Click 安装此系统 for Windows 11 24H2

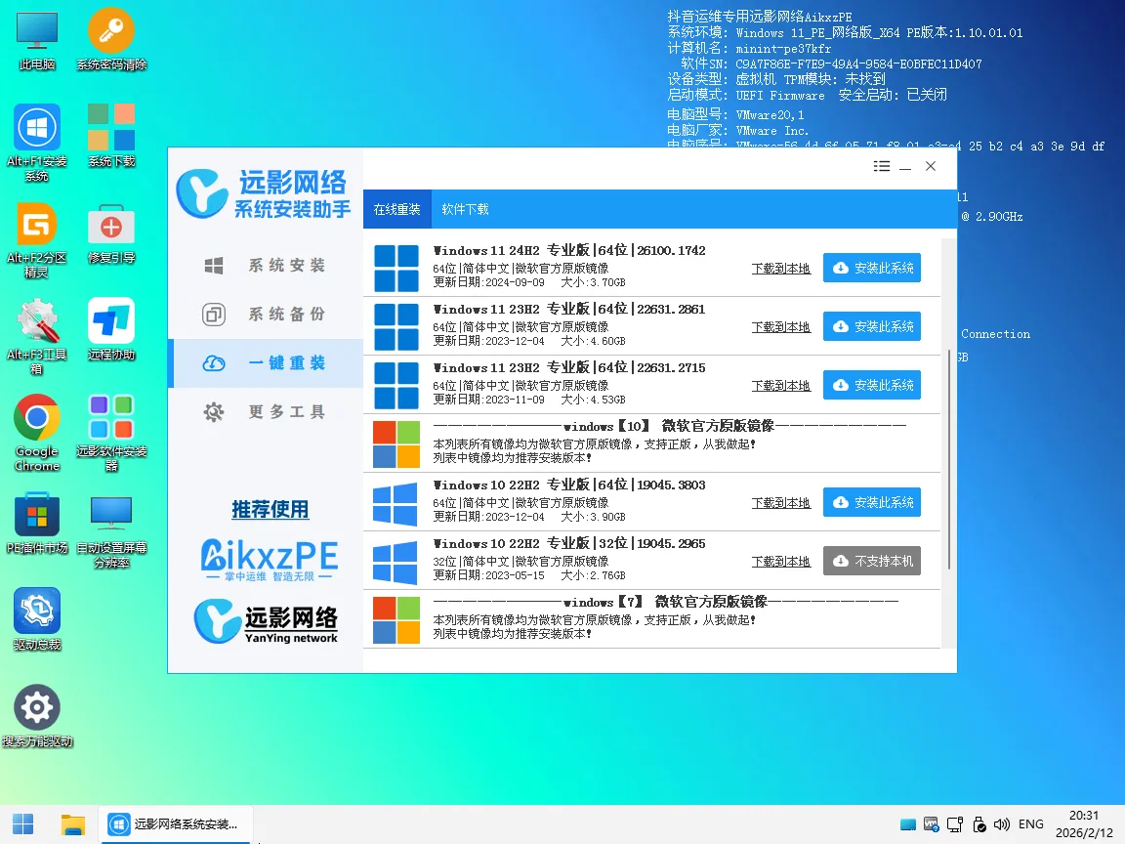(x=871, y=268)
